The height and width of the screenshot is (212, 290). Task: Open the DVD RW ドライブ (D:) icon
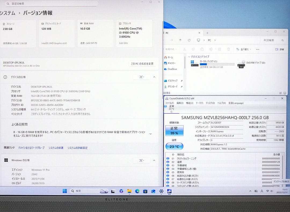pyautogui.click(x=241, y=65)
